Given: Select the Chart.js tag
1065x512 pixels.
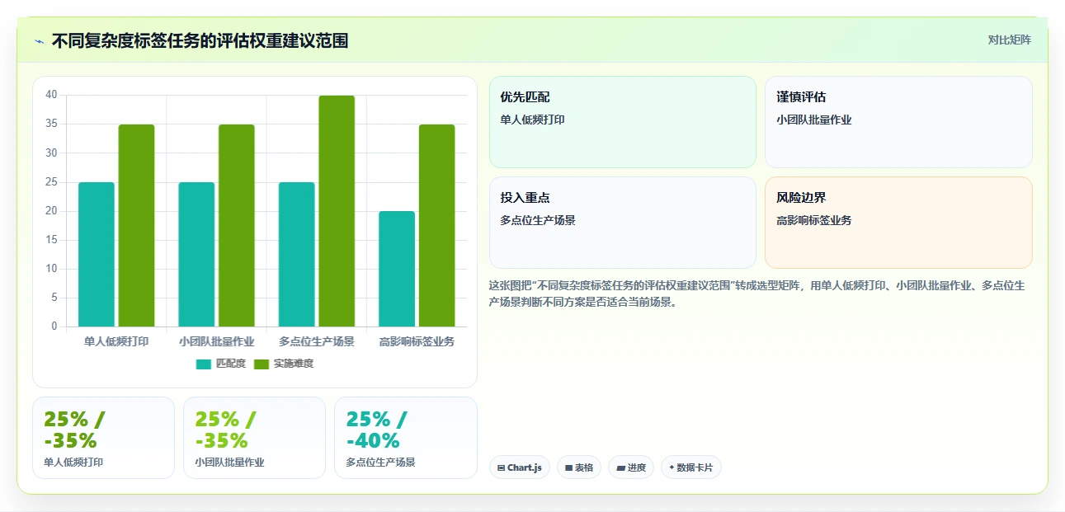Looking at the screenshot, I should [520, 467].
